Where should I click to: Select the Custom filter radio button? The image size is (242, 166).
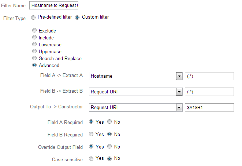pos(77,17)
